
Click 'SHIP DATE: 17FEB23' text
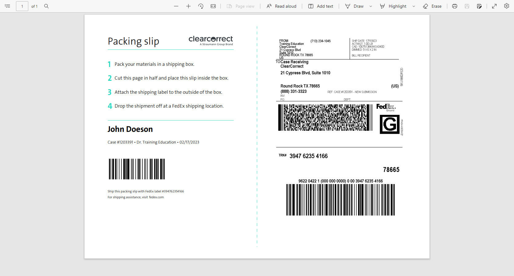pos(364,41)
